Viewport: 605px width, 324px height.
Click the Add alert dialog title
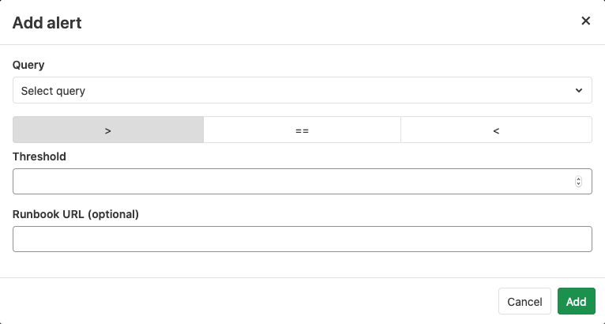click(x=47, y=22)
